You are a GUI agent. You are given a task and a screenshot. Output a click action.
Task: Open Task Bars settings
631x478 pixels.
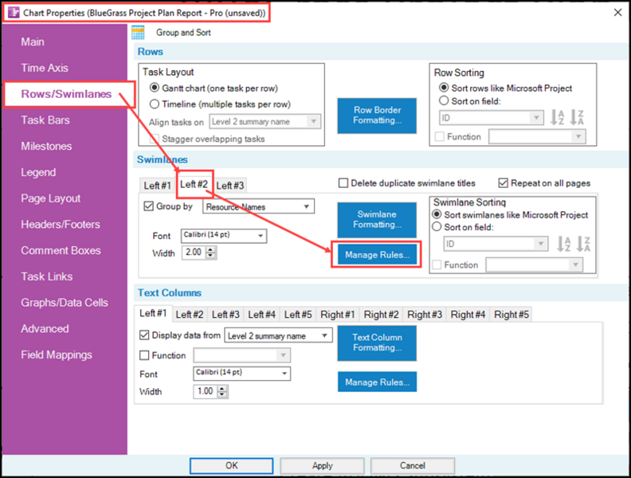(45, 120)
